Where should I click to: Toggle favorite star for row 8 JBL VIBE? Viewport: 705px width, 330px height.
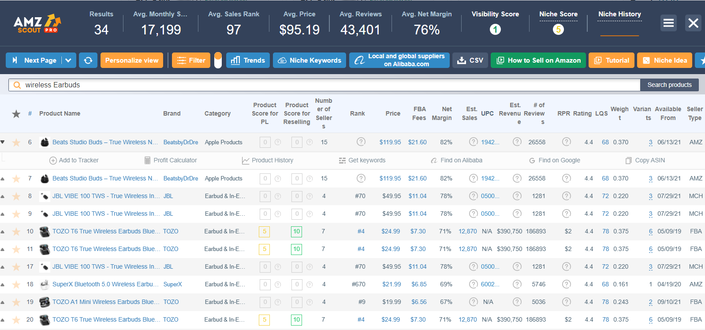[16, 196]
